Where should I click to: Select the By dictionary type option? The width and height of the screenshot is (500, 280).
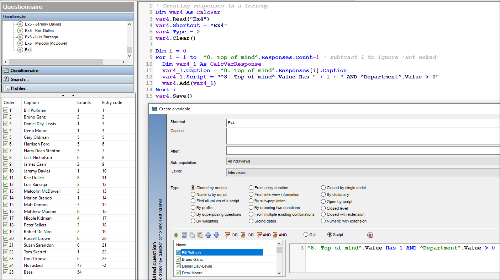[x=323, y=194]
